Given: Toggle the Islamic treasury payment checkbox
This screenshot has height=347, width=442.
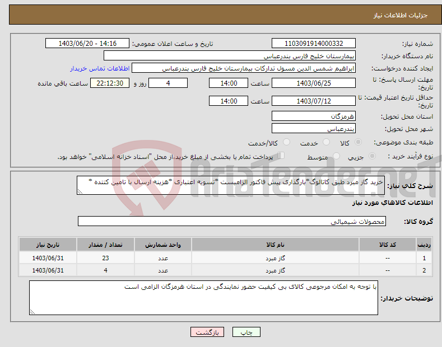Looking at the screenshot, I should (x=281, y=156).
